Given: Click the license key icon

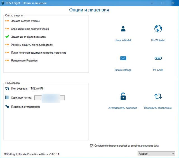Looking at the screenshot, I should tap(7, 106).
